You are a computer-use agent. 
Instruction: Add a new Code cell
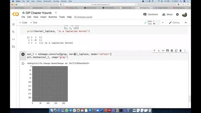[23, 23]
